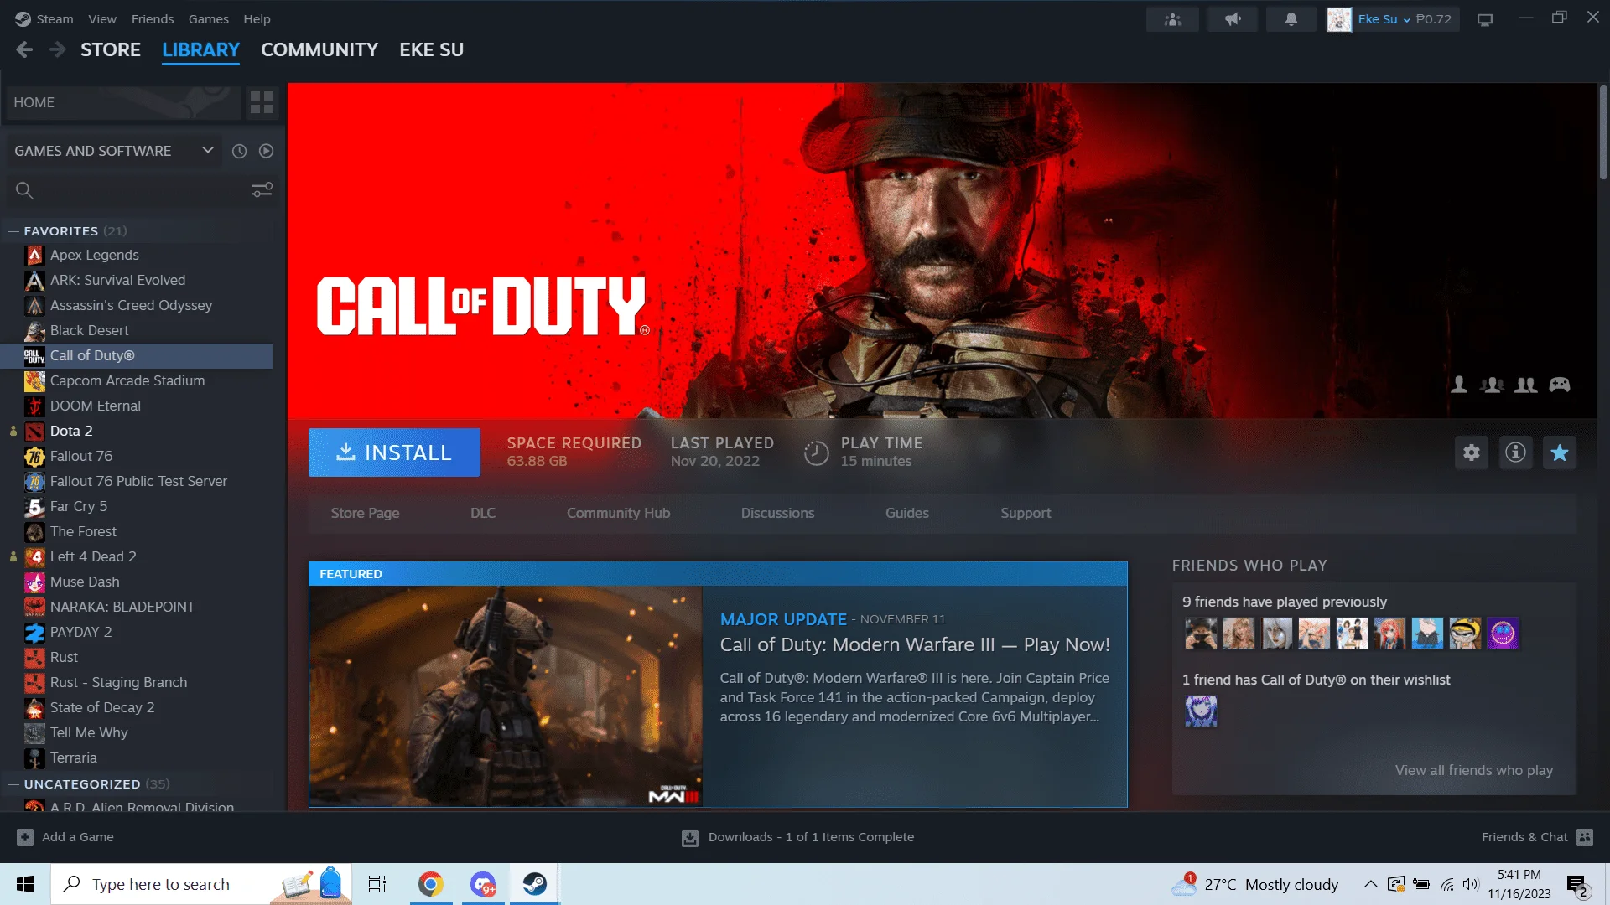
Task: Open the Windows Start menu
Action: [25, 884]
